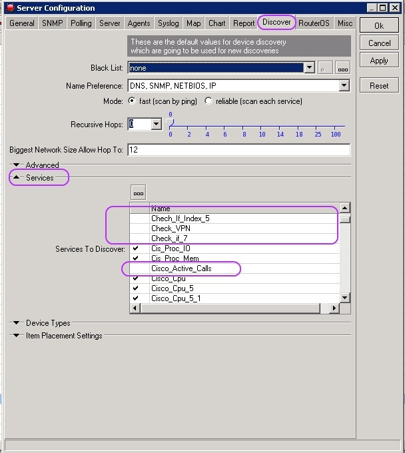Select reliable (scan each service) mode
This screenshot has height=453, width=405.
click(208, 101)
